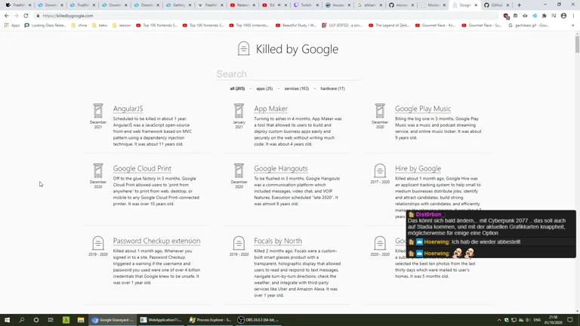Image resolution: width=580 pixels, height=326 pixels.
Task: Click the Focals by North gravestone icon
Action: coord(239,243)
